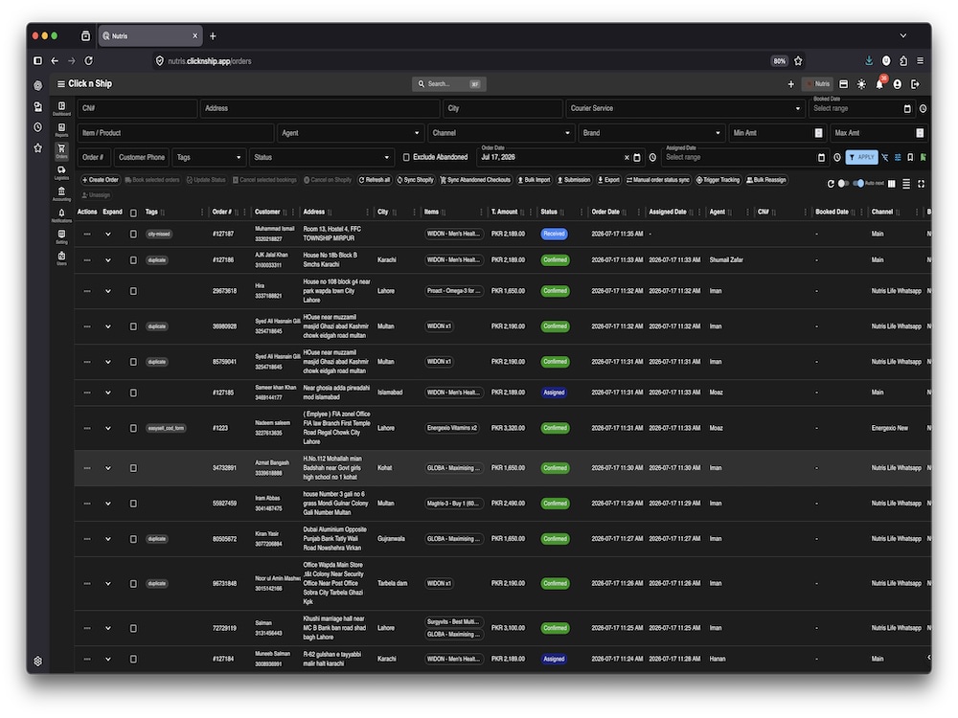Select checkbox for order #1223
This screenshot has height=718, width=958.
133,429
